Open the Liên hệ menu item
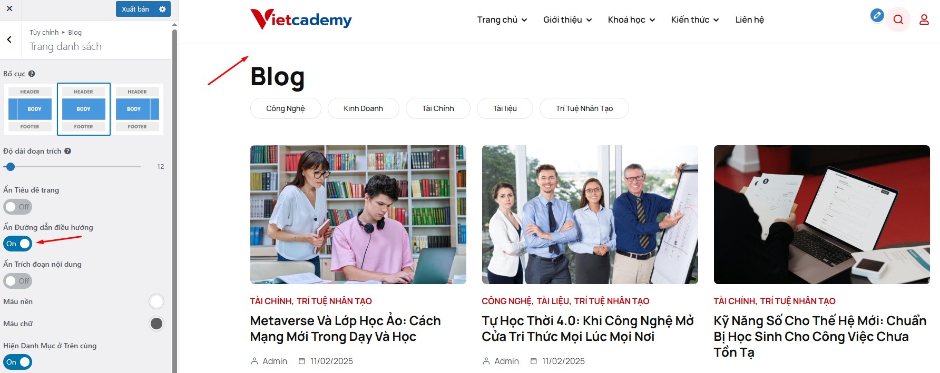Viewport: 940px width, 373px height. (x=749, y=20)
